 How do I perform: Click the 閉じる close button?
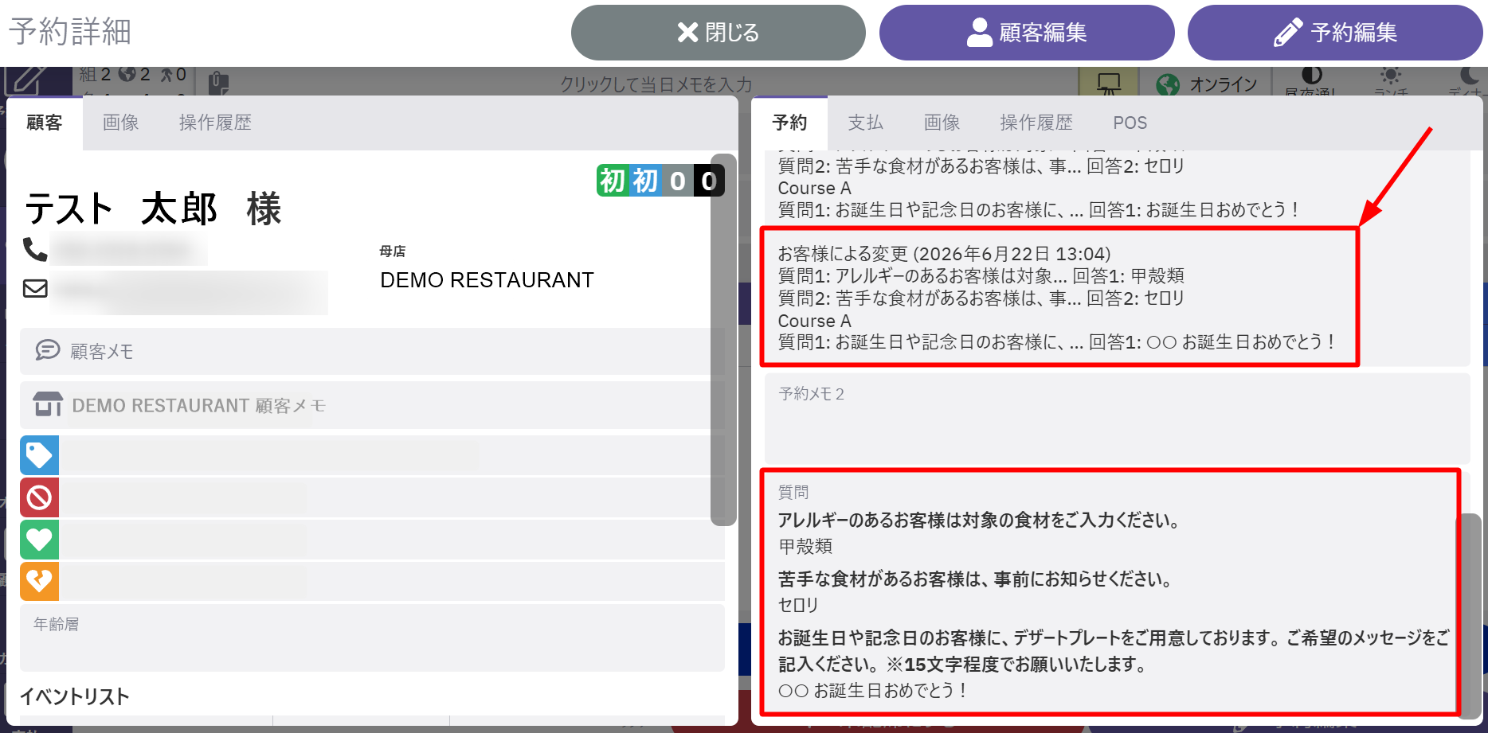pyautogui.click(x=718, y=33)
